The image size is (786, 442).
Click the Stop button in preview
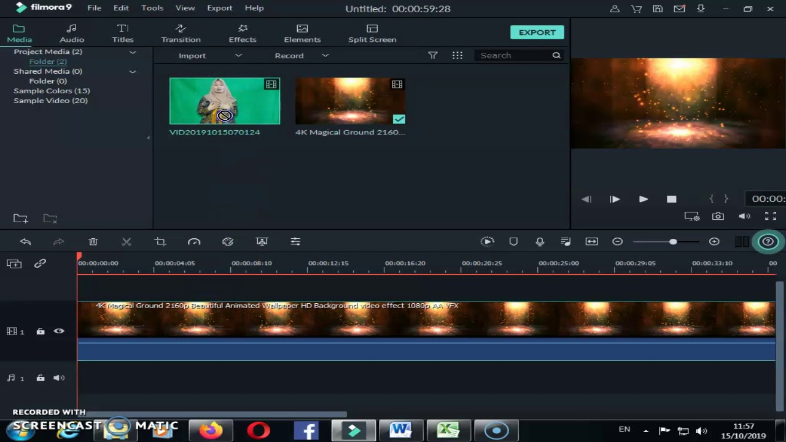pos(671,199)
